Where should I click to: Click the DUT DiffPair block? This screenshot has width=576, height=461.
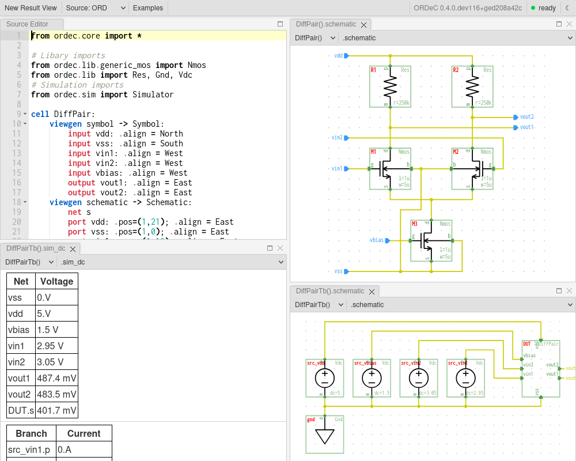[x=541, y=369]
